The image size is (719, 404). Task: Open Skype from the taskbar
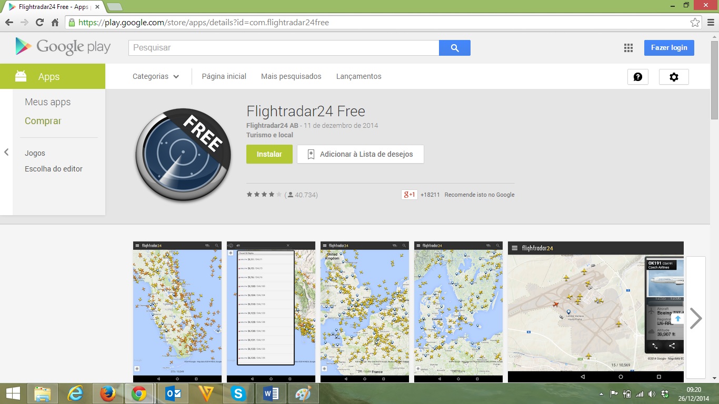point(238,393)
